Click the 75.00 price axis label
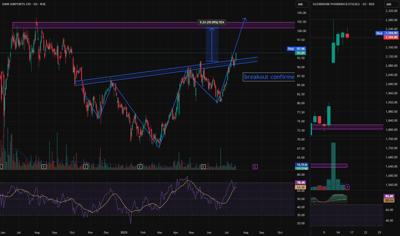The image size is (400, 236). 302,121
